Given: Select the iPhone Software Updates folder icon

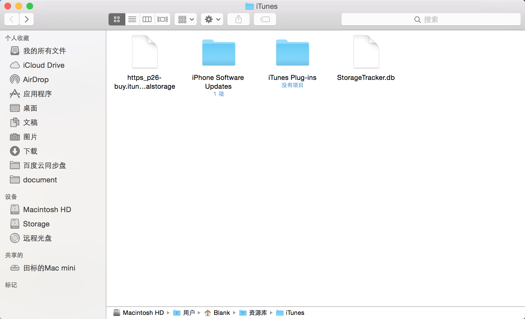Looking at the screenshot, I should tap(219, 52).
